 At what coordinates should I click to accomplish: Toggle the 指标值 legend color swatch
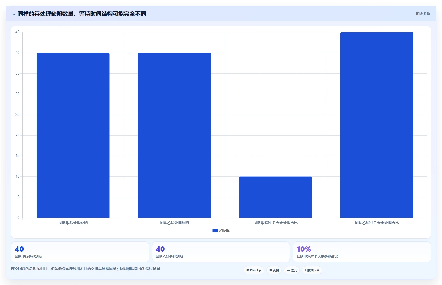coord(215,230)
